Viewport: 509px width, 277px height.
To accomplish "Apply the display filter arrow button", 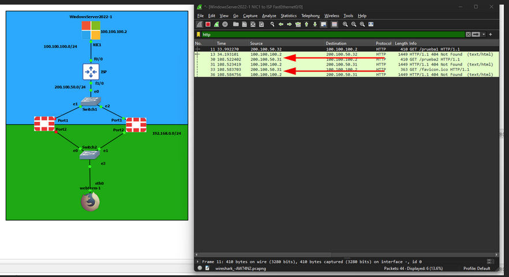I will point(476,35).
